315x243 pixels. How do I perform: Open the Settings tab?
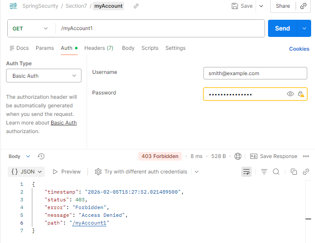tap(175, 48)
